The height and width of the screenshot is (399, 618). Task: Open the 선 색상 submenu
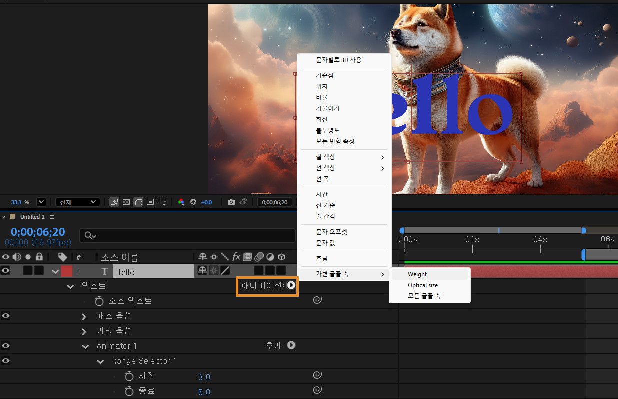pos(343,168)
